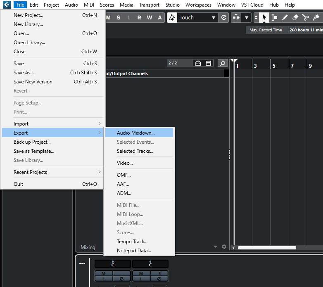Click the automation mode icon beside Touch
This screenshot has height=287, width=323.
172,17
